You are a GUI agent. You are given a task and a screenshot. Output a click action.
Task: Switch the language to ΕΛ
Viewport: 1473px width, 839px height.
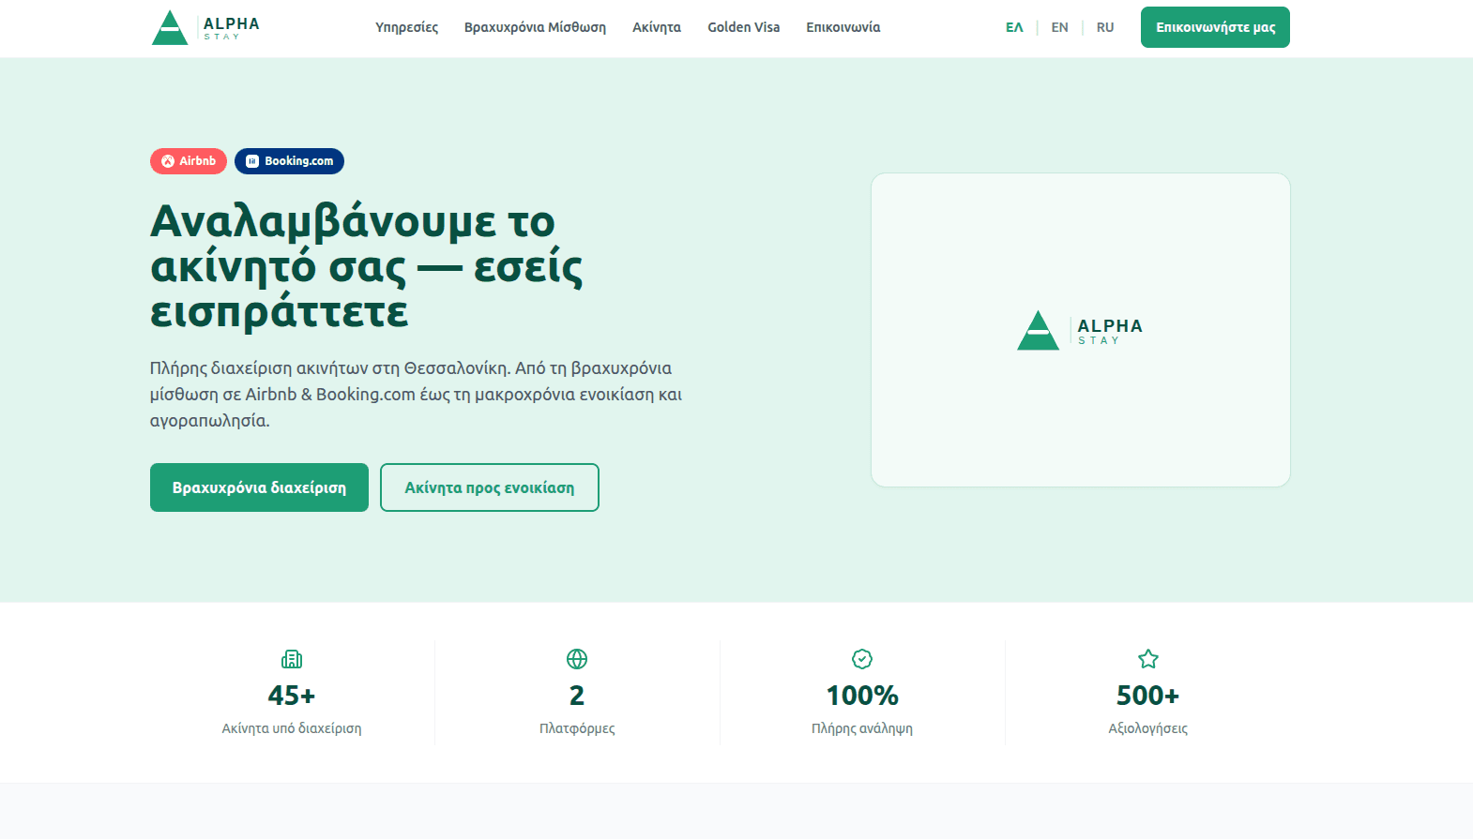[1014, 27]
